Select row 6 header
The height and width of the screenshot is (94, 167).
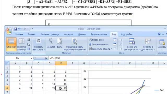(7, 88)
